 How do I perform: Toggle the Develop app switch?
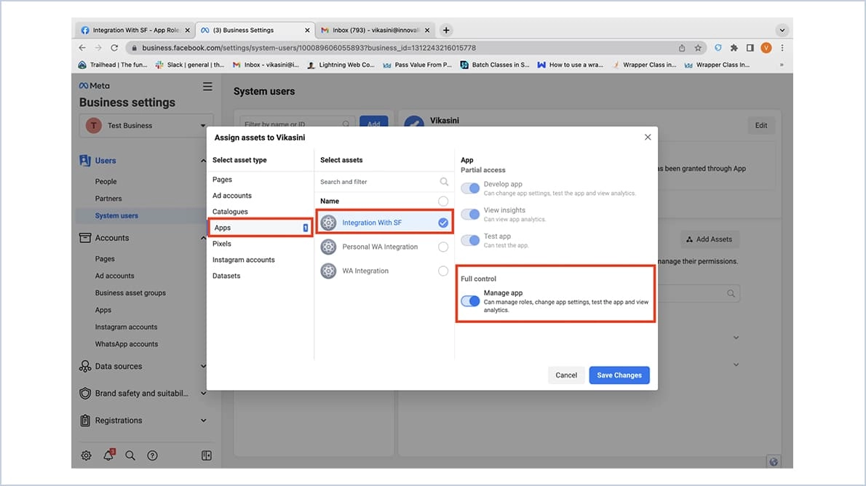click(471, 188)
